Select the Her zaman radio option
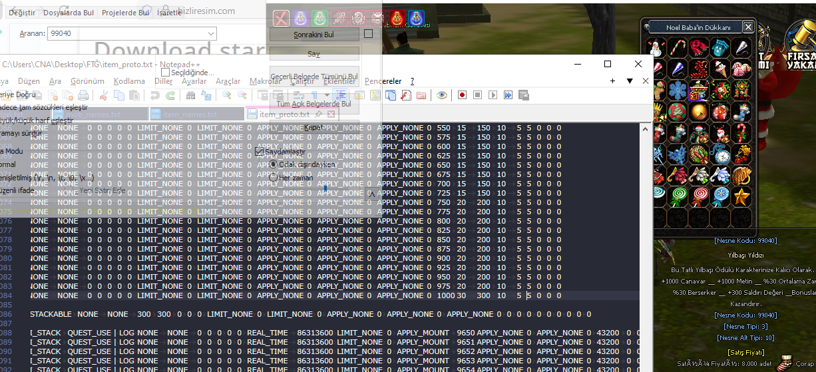The height and width of the screenshot is (372, 816). pos(273,178)
